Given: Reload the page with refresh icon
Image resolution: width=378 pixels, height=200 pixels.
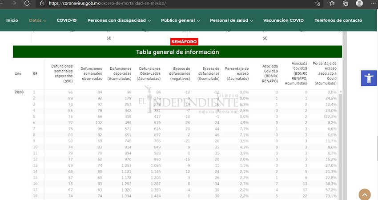Looking at the screenshot, I should click(x=27, y=3).
